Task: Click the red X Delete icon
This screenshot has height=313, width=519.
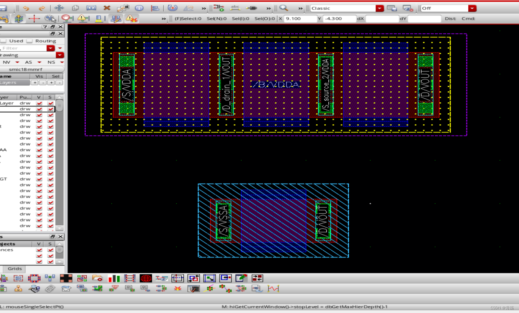Action: [107, 8]
